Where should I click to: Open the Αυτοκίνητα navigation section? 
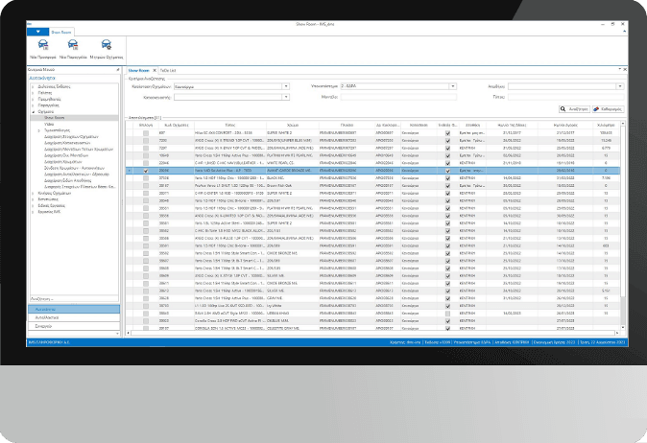74,309
